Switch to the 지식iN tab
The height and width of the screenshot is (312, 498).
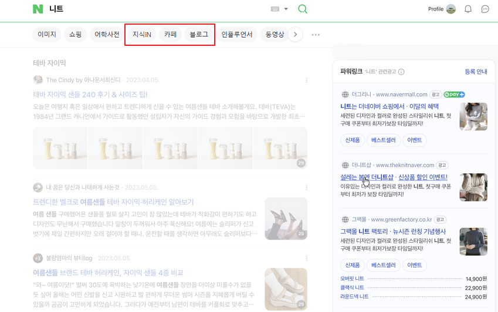(x=141, y=35)
